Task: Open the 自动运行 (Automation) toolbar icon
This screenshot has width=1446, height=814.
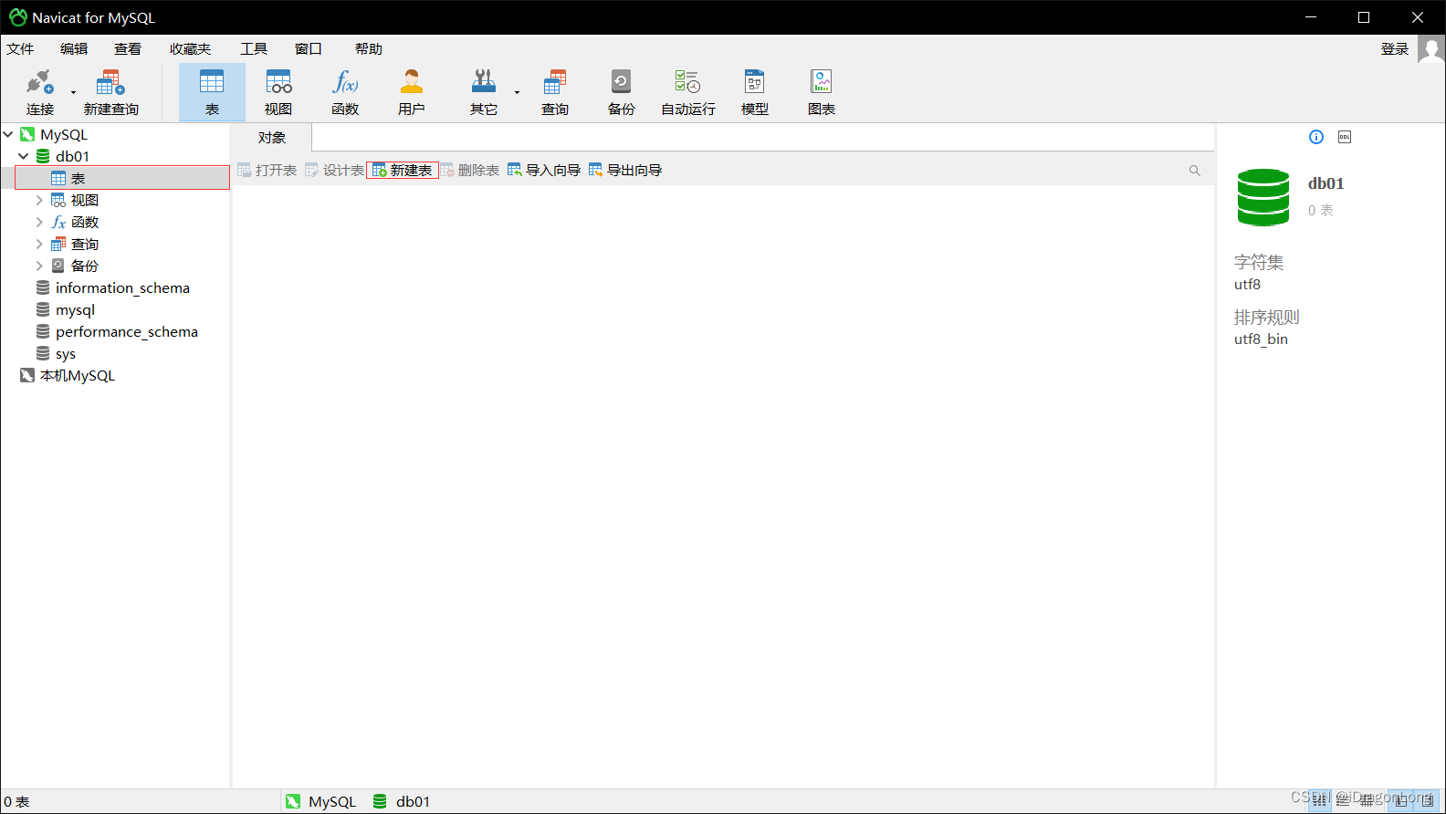Action: pos(688,91)
